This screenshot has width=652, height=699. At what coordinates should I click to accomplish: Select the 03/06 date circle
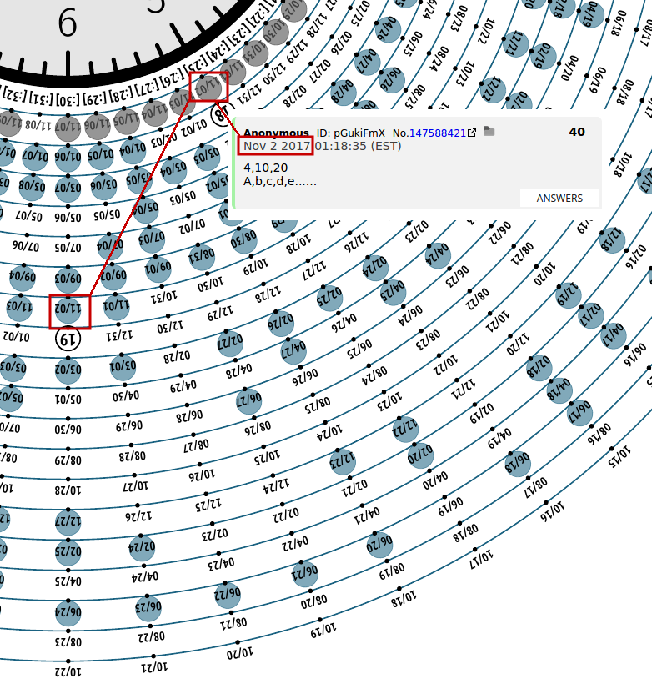point(103,186)
